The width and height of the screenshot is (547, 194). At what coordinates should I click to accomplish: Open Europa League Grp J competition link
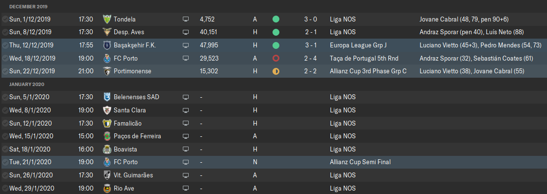coord(358,45)
